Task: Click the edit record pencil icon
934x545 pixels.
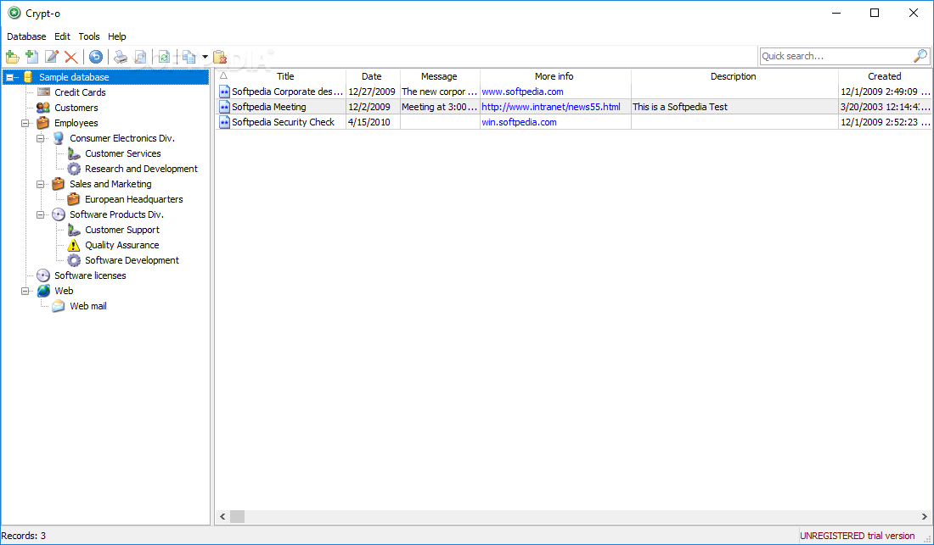Action: coord(52,57)
